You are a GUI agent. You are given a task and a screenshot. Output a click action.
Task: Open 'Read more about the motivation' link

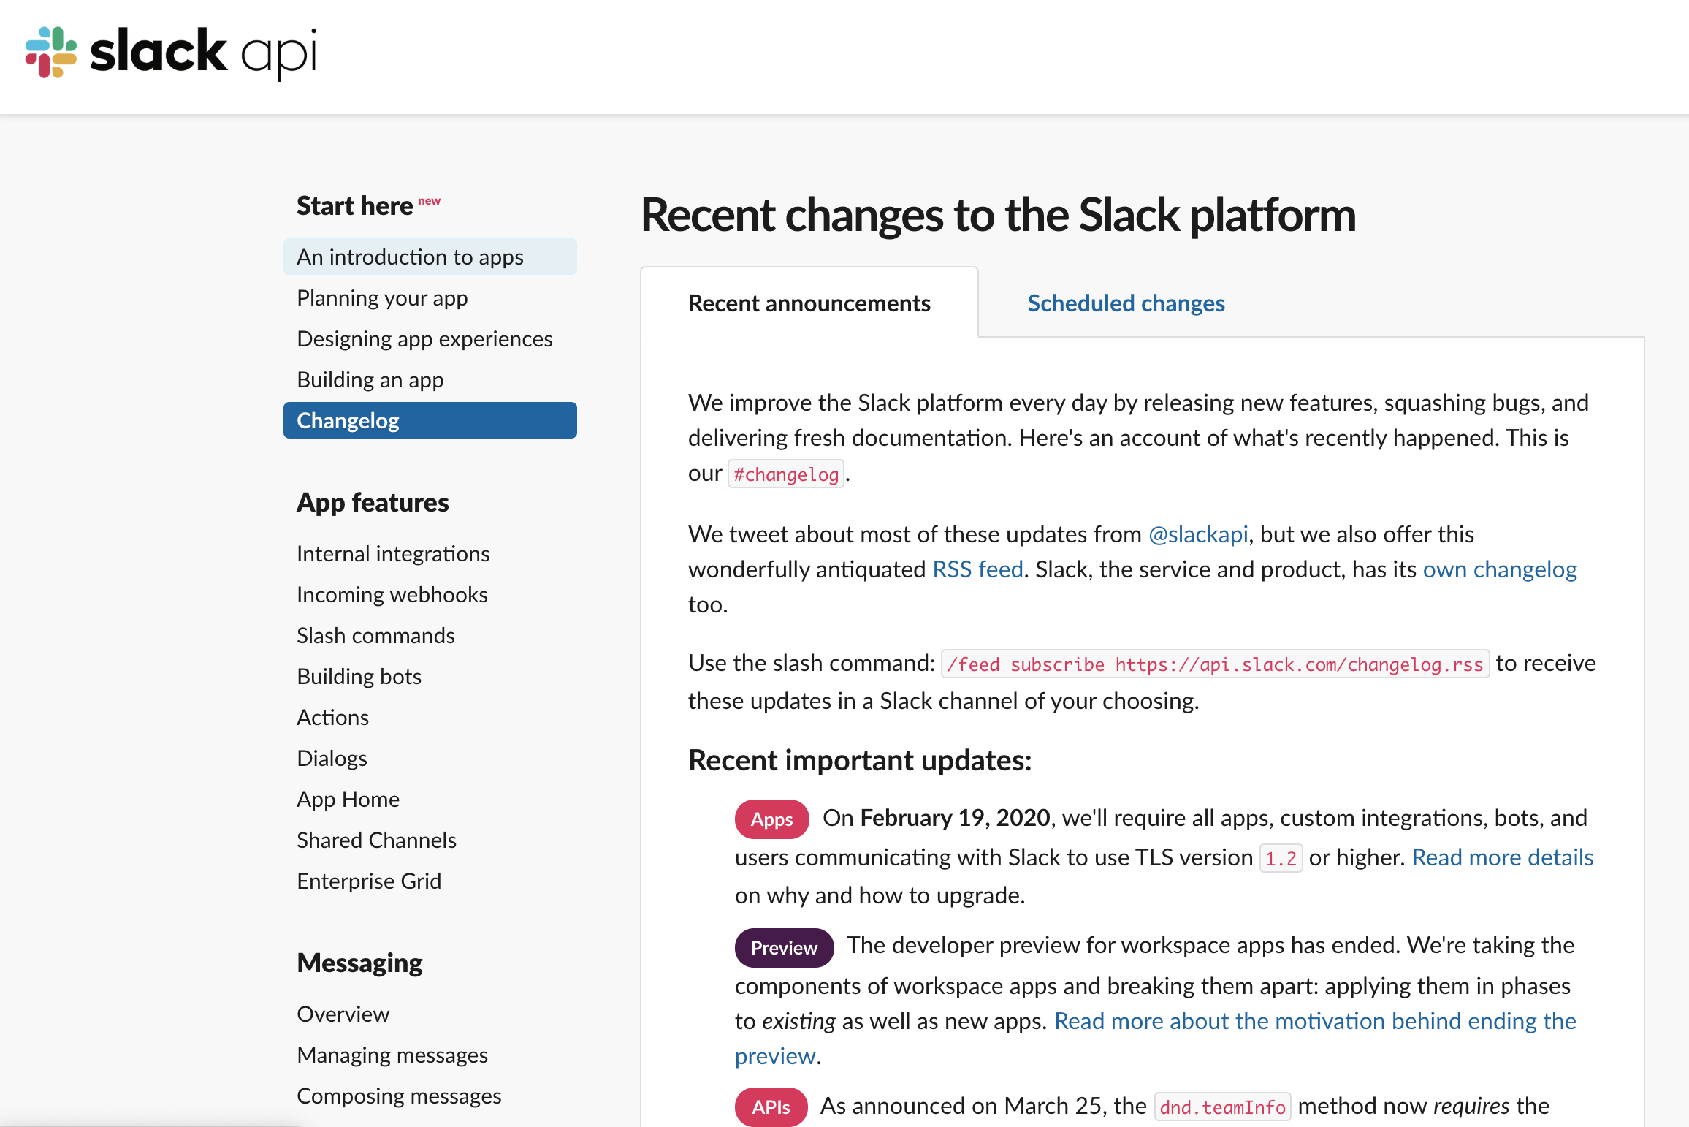[x=1156, y=1039]
